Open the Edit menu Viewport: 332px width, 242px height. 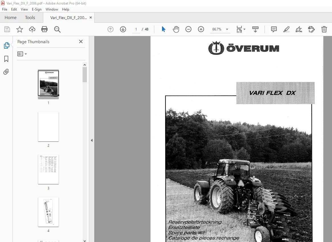tap(14, 9)
